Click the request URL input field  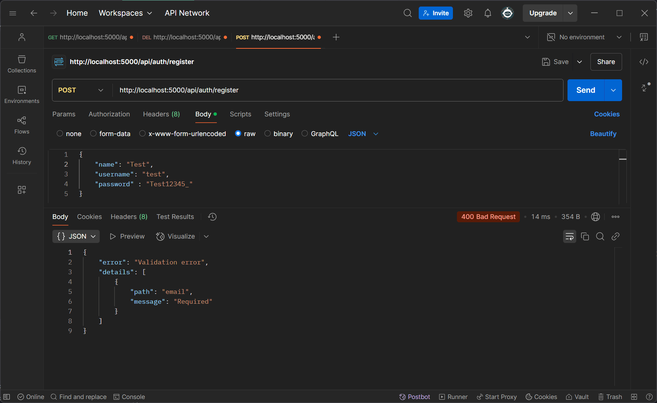click(338, 90)
